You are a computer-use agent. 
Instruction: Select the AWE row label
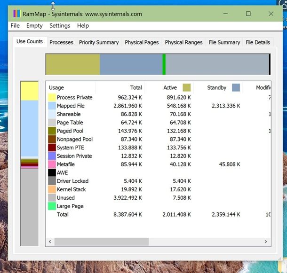click(62, 172)
